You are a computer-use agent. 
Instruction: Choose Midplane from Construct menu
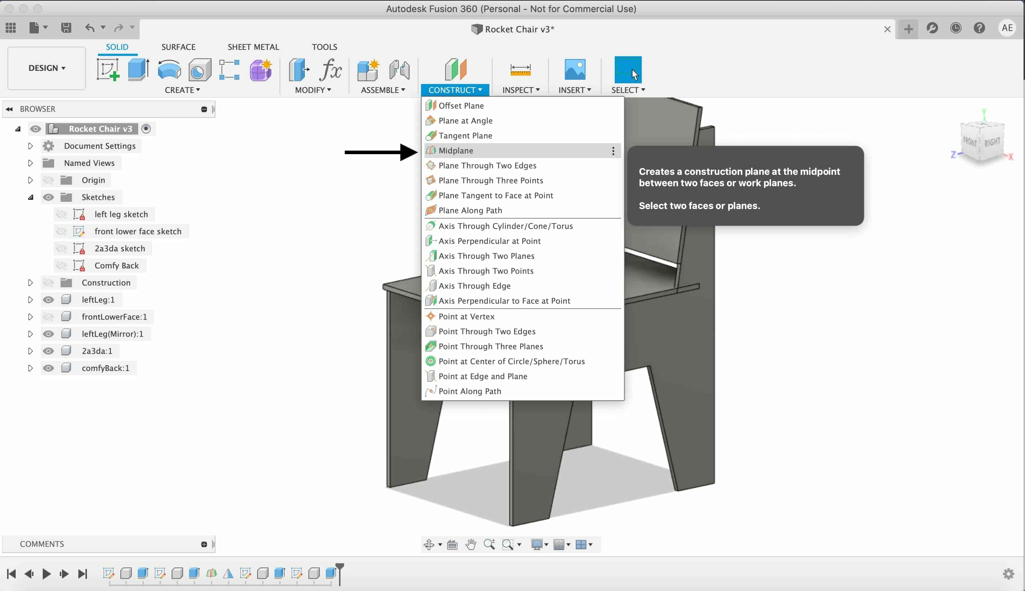pos(522,151)
